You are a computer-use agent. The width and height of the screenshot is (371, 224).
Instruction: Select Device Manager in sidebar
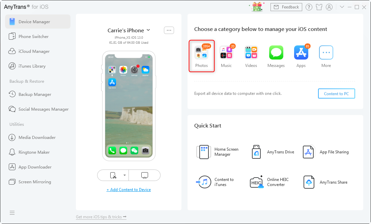[38, 22]
